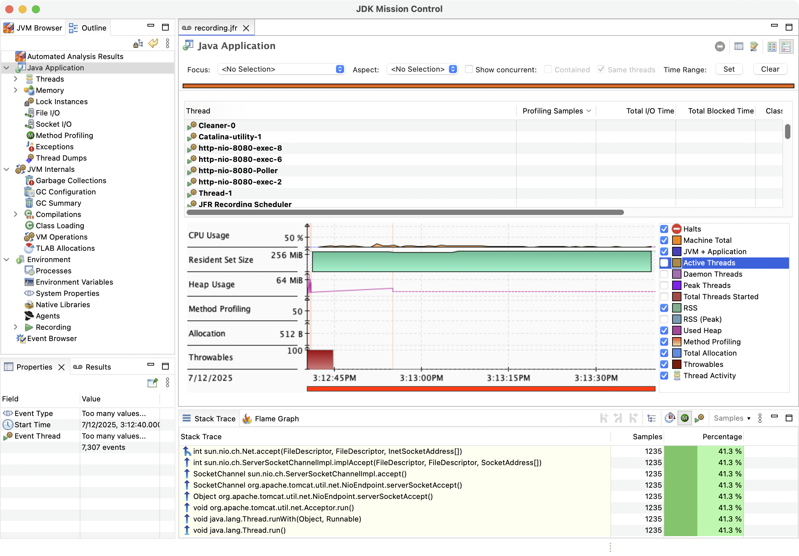Click the Lock Instances icon
The height and width of the screenshot is (556, 799).
30,102
